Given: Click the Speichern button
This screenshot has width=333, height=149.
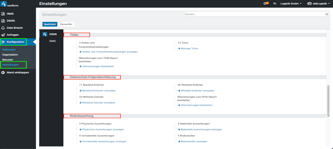Looking at the screenshot, I should click(x=50, y=24).
